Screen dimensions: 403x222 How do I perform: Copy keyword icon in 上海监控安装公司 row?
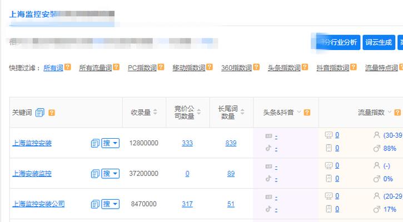pos(95,204)
